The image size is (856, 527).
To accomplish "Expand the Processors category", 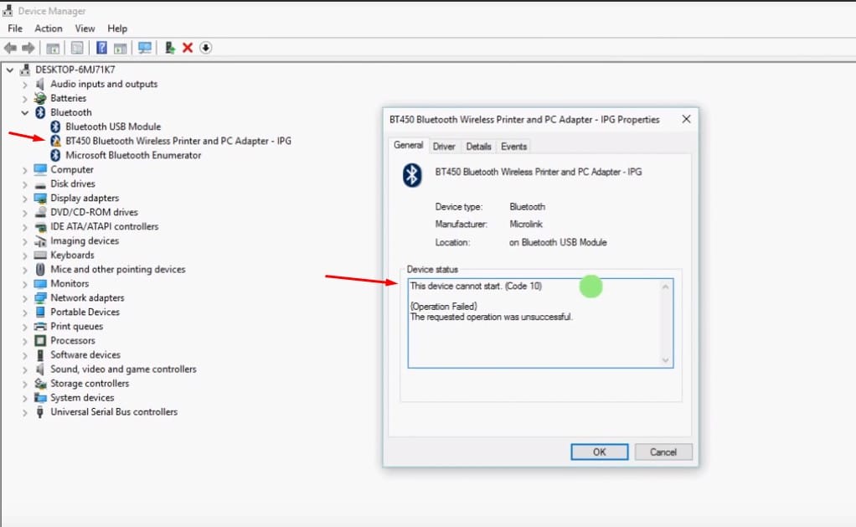I will (24, 341).
